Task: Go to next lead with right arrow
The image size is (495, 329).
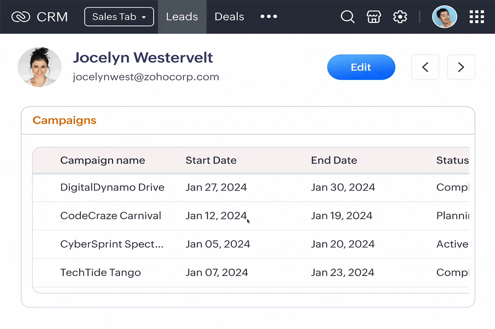Action: 461,67
